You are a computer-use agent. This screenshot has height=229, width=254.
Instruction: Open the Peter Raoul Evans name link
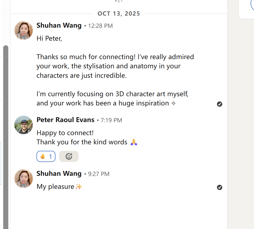tap(65, 120)
